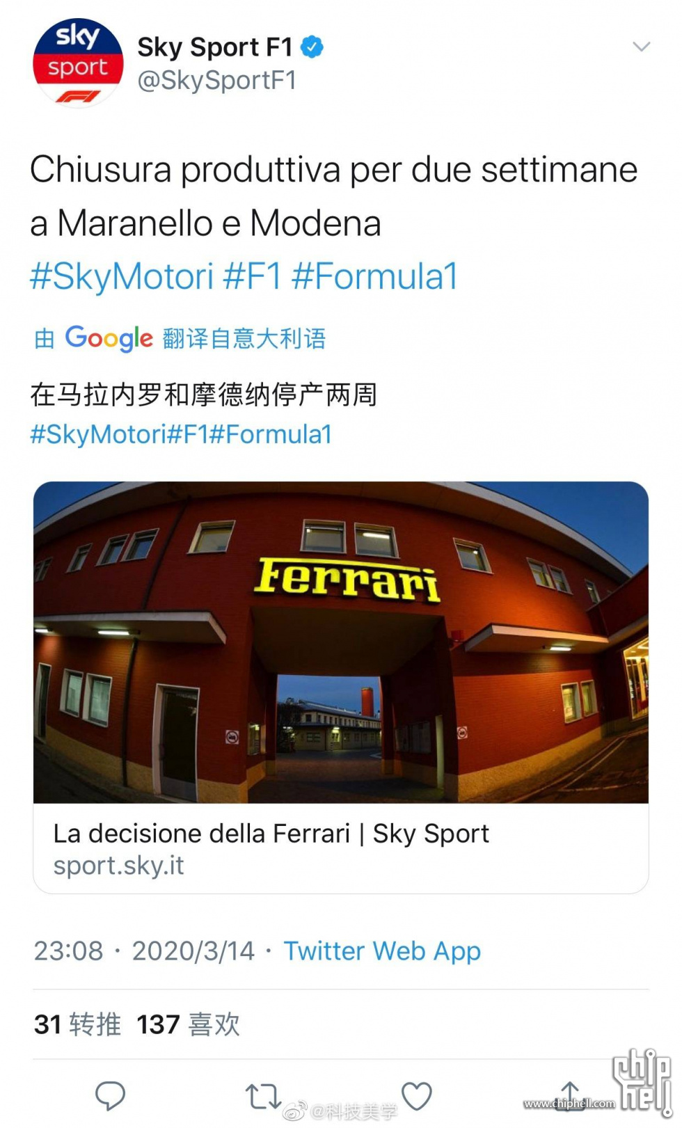Open the Sky Sport F1 profile avatar
The height and width of the screenshot is (1128, 682).
tap(78, 63)
